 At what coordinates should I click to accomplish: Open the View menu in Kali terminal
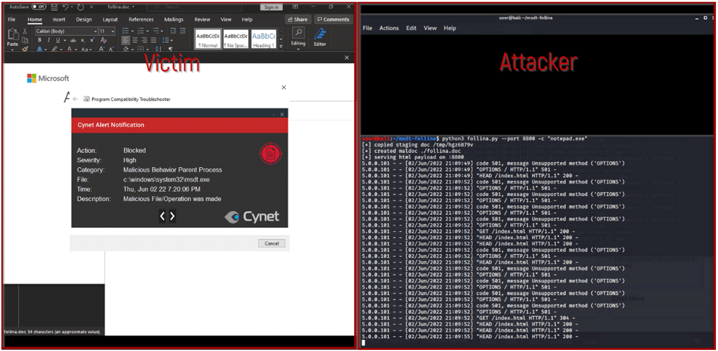[x=430, y=28]
